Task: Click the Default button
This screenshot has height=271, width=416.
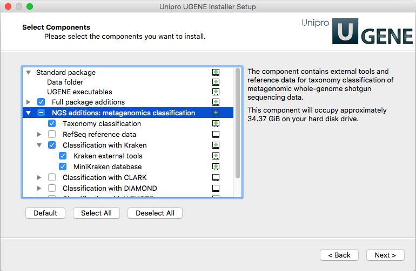Action: click(x=45, y=213)
